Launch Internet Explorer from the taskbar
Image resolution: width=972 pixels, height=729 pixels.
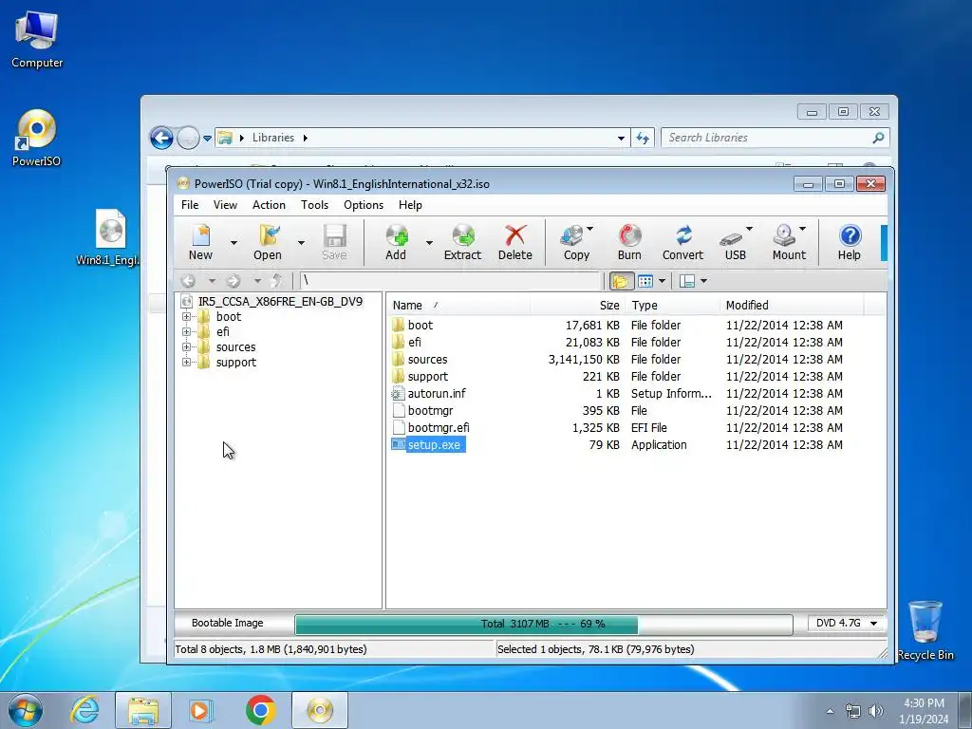tap(84, 710)
